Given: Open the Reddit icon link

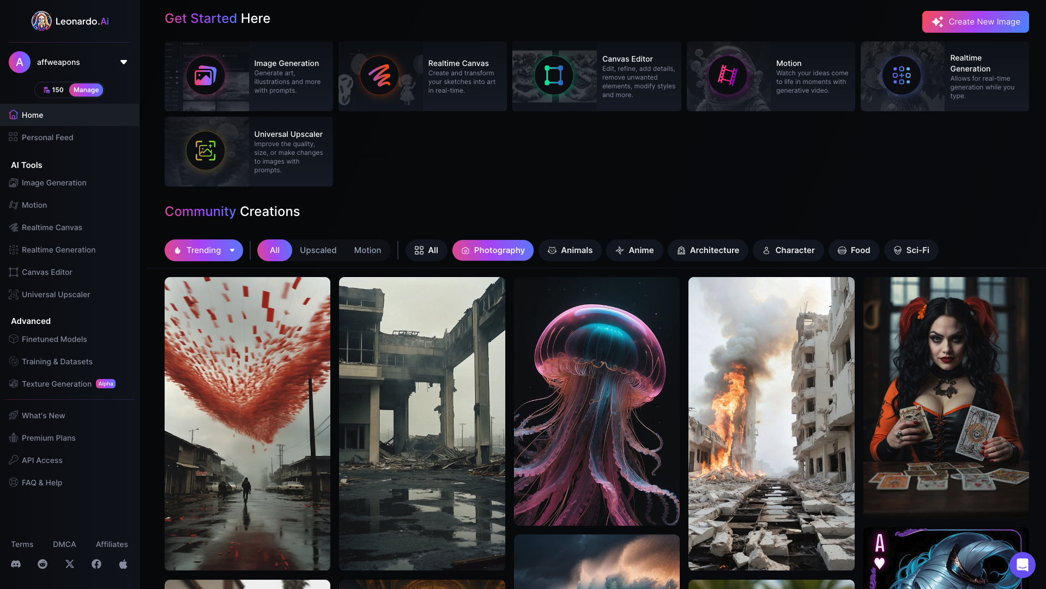Looking at the screenshot, I should pyautogui.click(x=43, y=564).
